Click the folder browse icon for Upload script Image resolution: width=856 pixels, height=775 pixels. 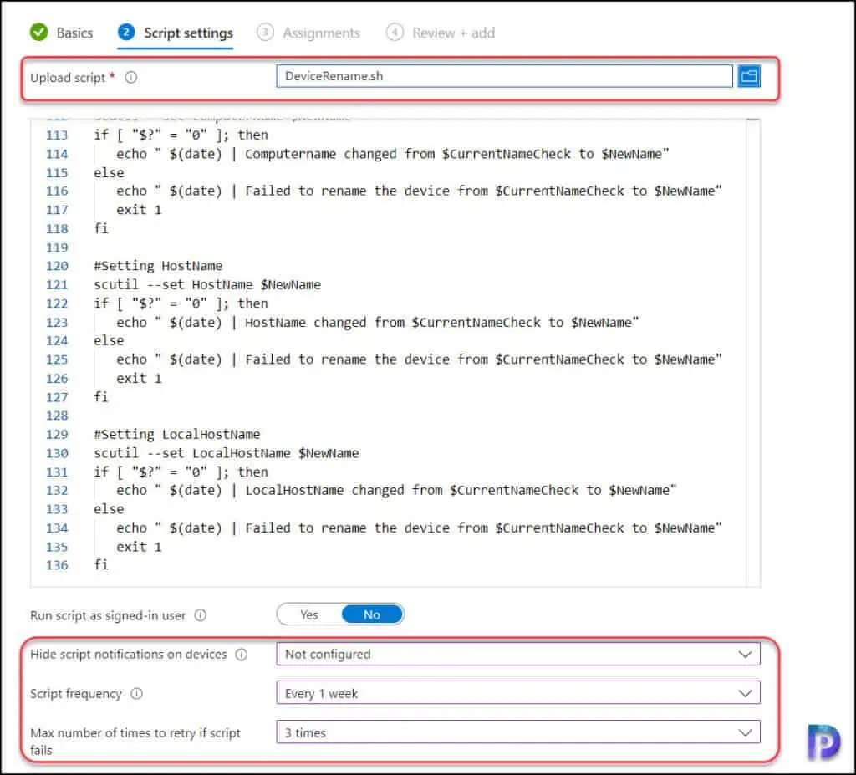pos(749,76)
